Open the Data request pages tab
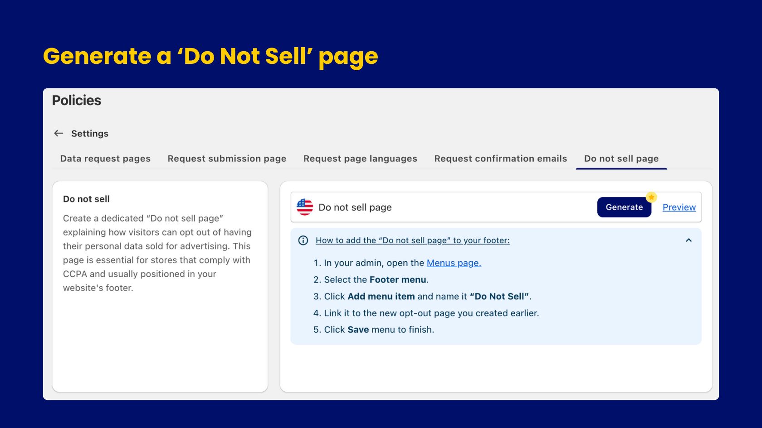The width and height of the screenshot is (762, 428). coord(105,159)
